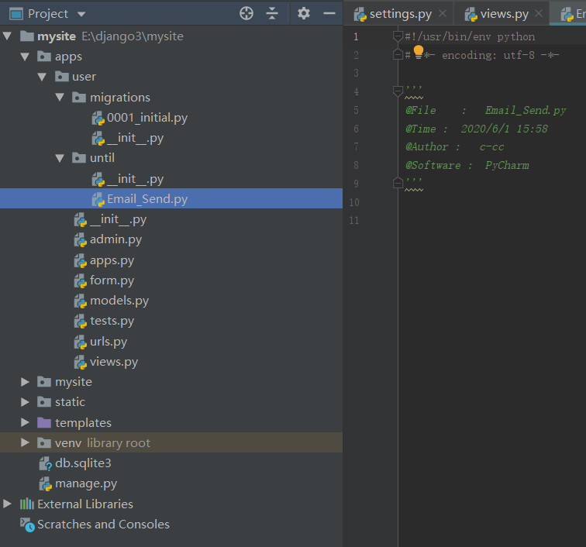Viewport: 586px width, 547px height.
Task: Click the venv folder icon
Action: pos(44,442)
